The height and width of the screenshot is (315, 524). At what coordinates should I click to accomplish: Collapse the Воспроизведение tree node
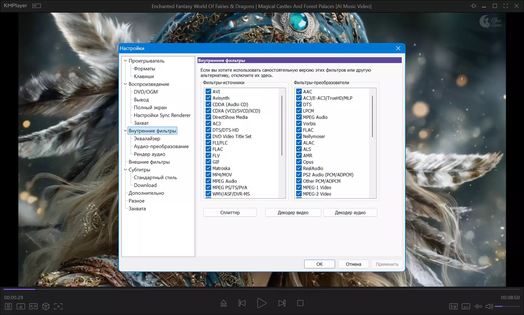click(x=125, y=84)
